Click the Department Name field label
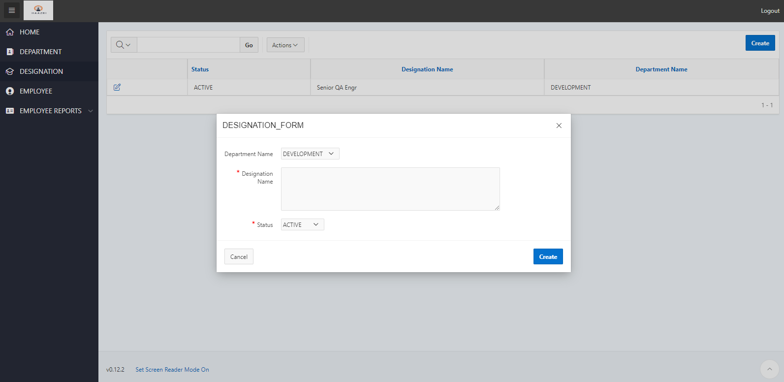The height and width of the screenshot is (382, 784). click(x=249, y=154)
